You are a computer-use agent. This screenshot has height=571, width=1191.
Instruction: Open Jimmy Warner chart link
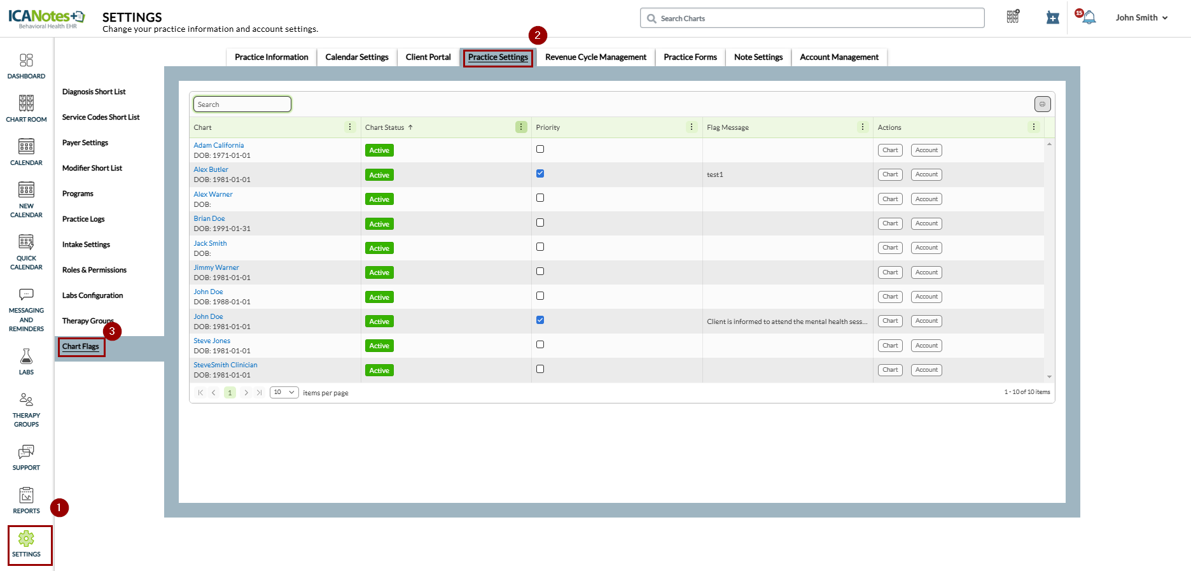tap(216, 267)
